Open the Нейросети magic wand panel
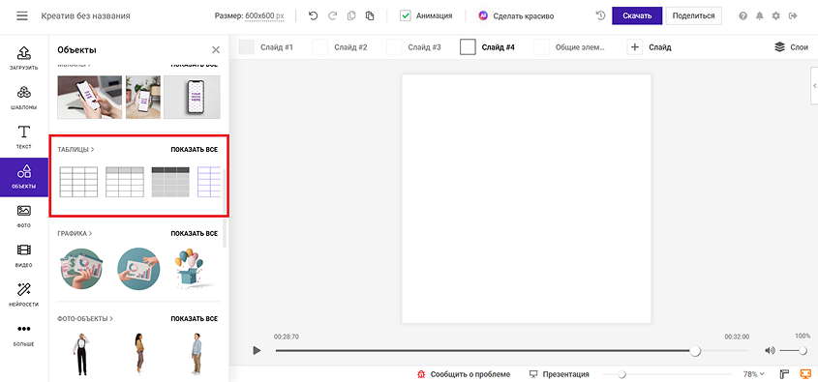The image size is (818, 382). tap(24, 294)
